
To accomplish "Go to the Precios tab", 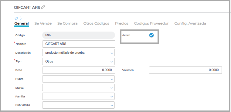I will 122,23.
